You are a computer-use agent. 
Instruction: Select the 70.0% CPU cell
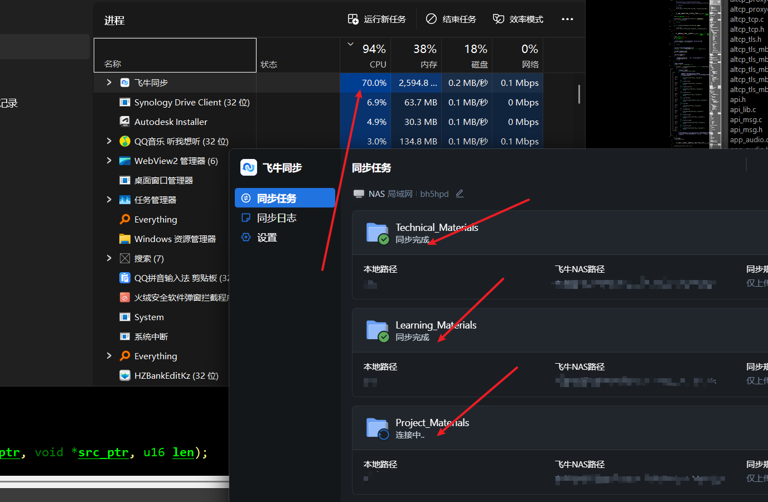[365, 83]
